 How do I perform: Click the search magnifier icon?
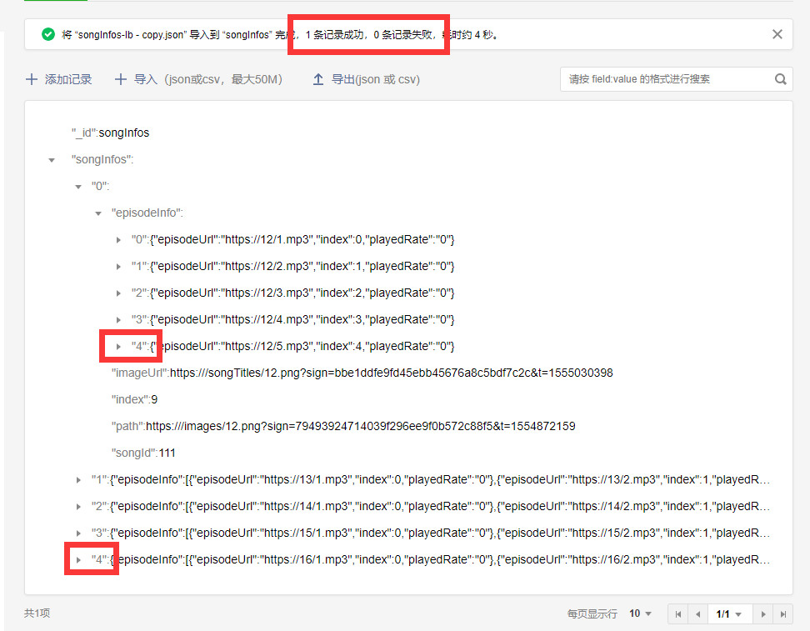tap(781, 79)
